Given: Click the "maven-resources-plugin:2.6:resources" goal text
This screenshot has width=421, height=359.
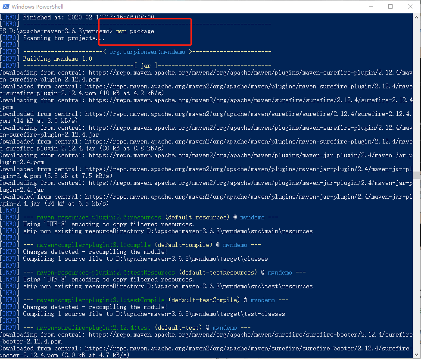Looking at the screenshot, I should click(99, 217).
